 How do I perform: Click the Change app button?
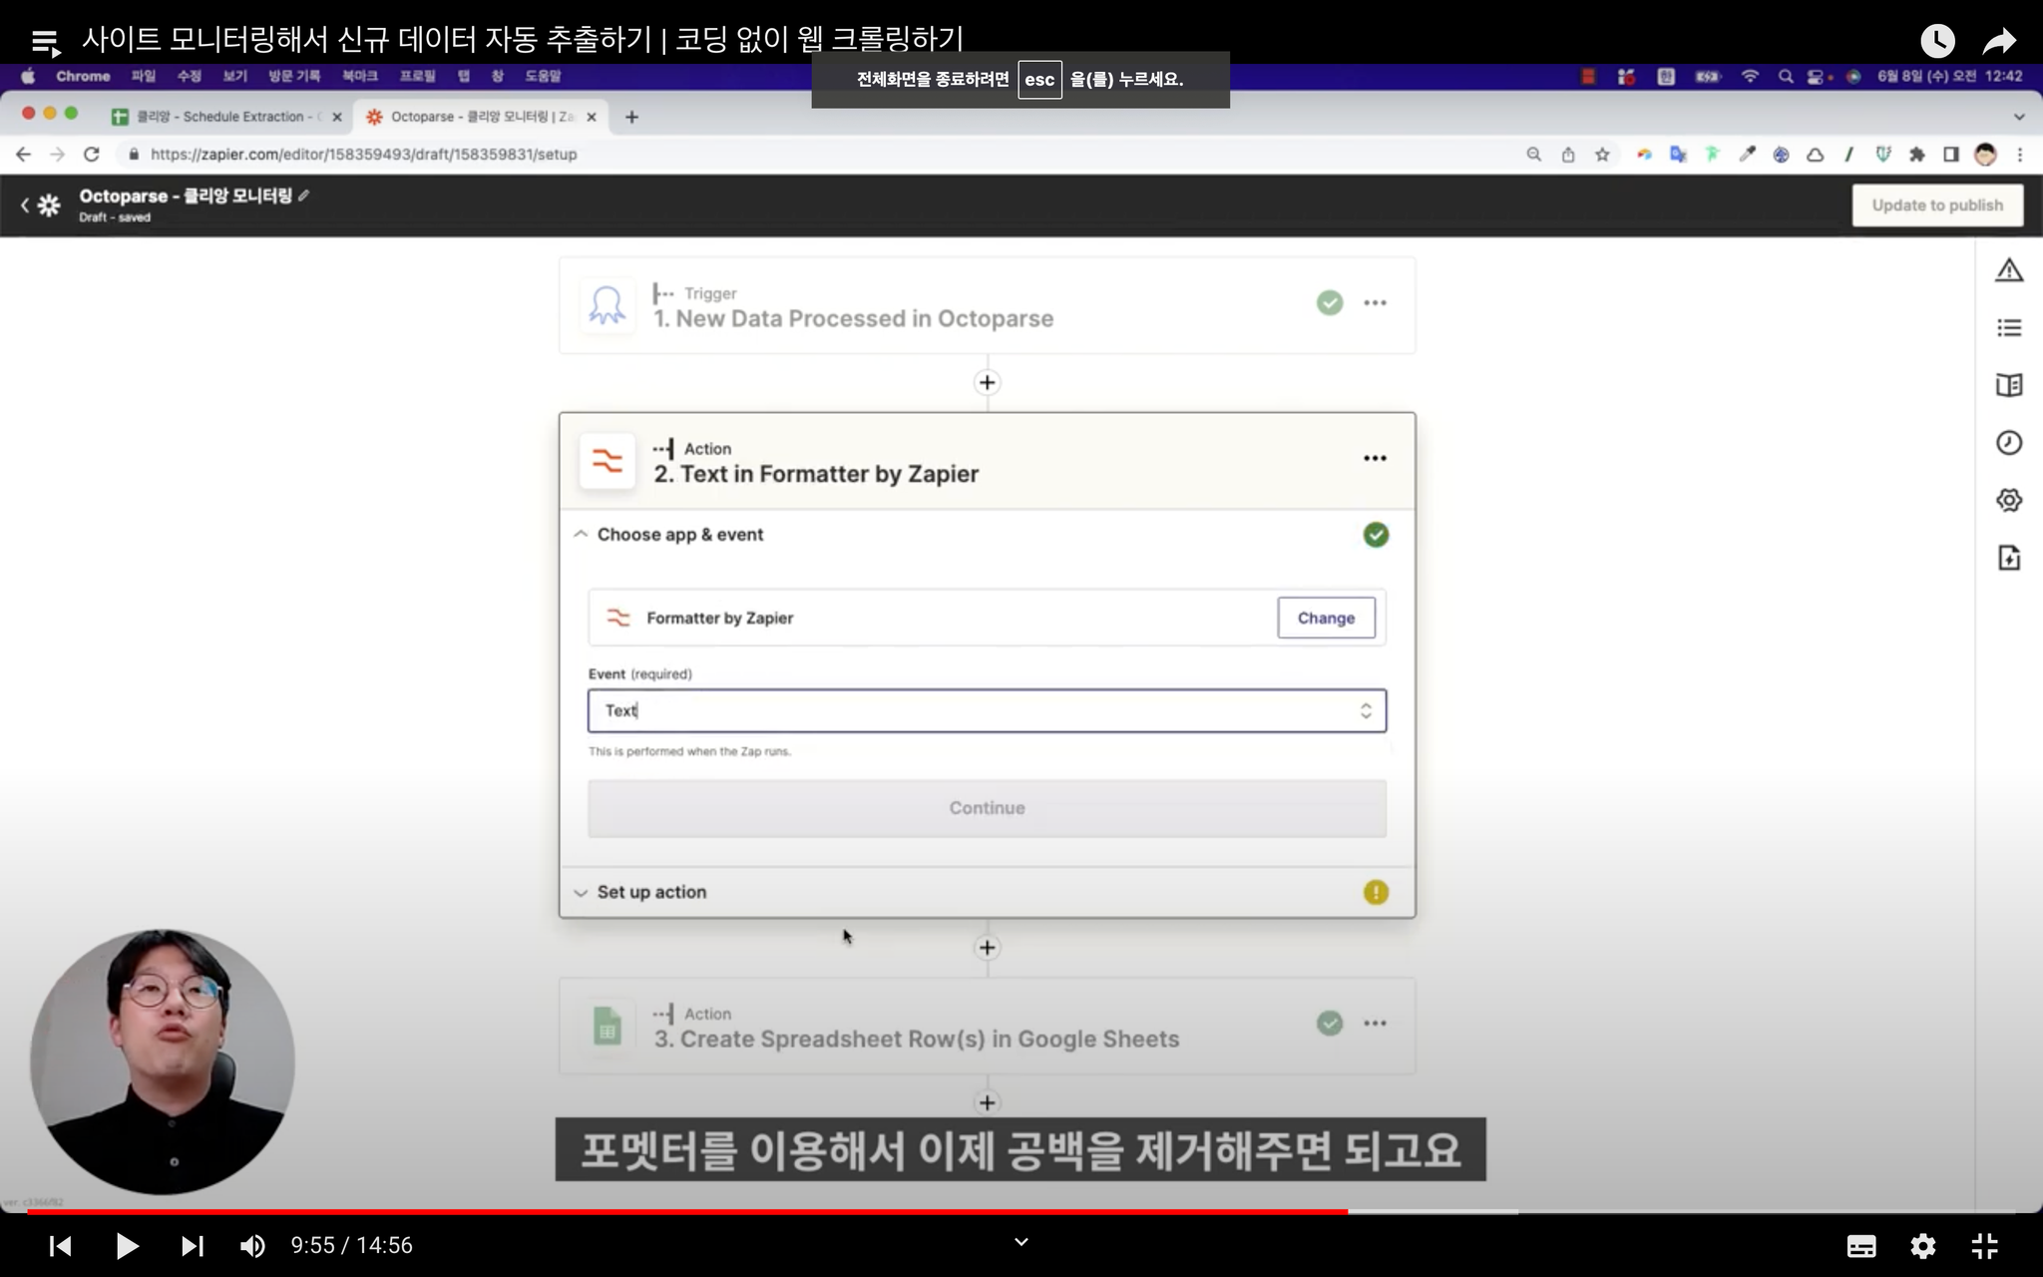(1326, 618)
